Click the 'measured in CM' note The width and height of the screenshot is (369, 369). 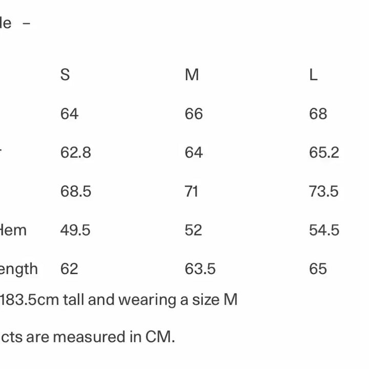click(x=88, y=337)
